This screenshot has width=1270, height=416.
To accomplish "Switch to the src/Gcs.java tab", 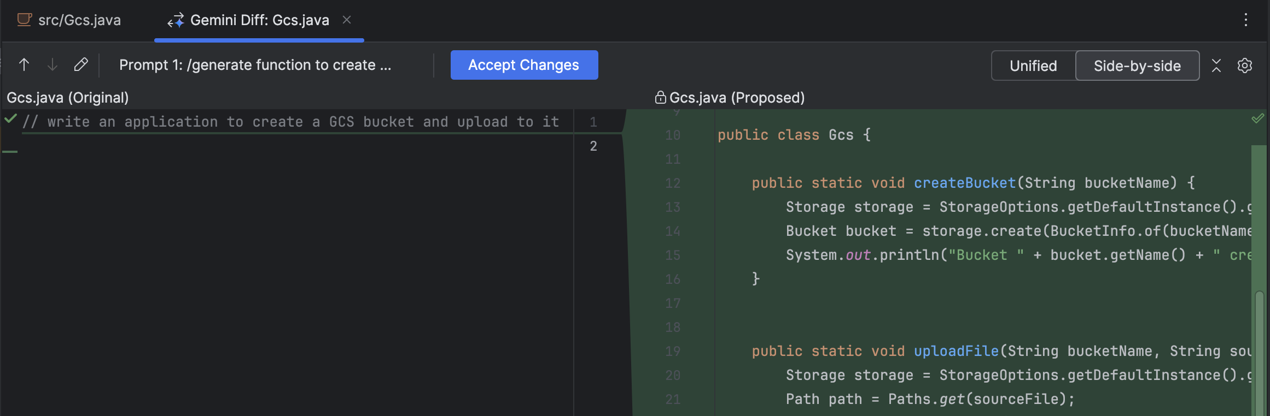I will pos(79,20).
